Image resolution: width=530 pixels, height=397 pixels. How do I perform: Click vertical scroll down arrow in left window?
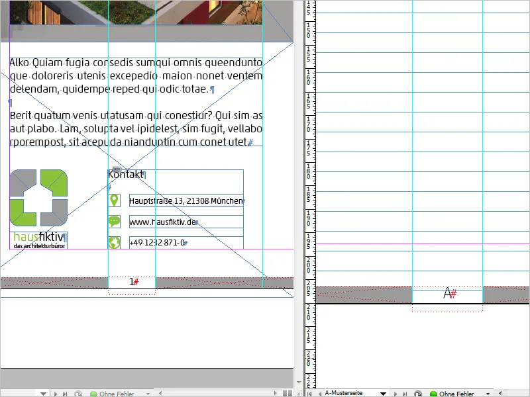(299, 382)
